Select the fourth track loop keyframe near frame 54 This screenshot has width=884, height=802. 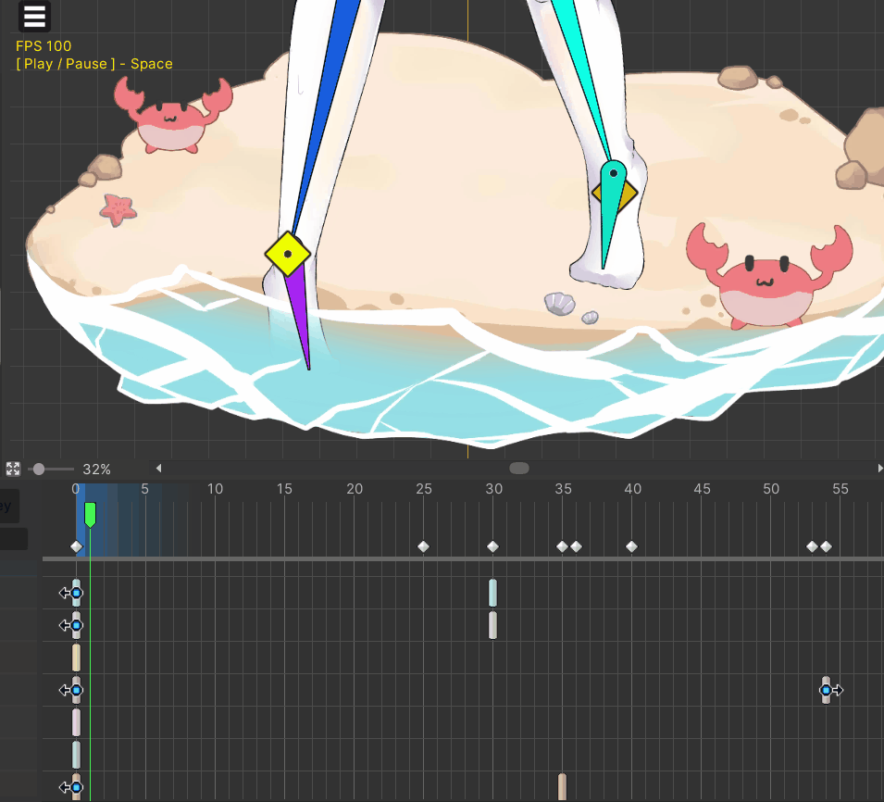[x=827, y=690]
